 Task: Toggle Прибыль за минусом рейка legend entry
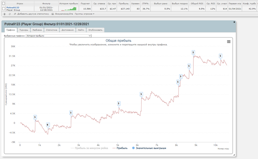coord(89,148)
